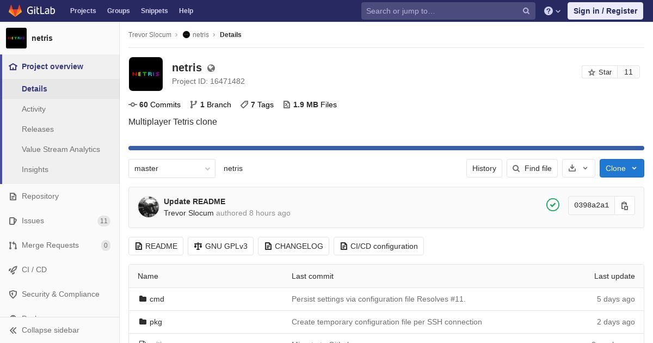This screenshot has height=343, width=653.
Task: Open the 60 Commits link
Action: point(155,105)
